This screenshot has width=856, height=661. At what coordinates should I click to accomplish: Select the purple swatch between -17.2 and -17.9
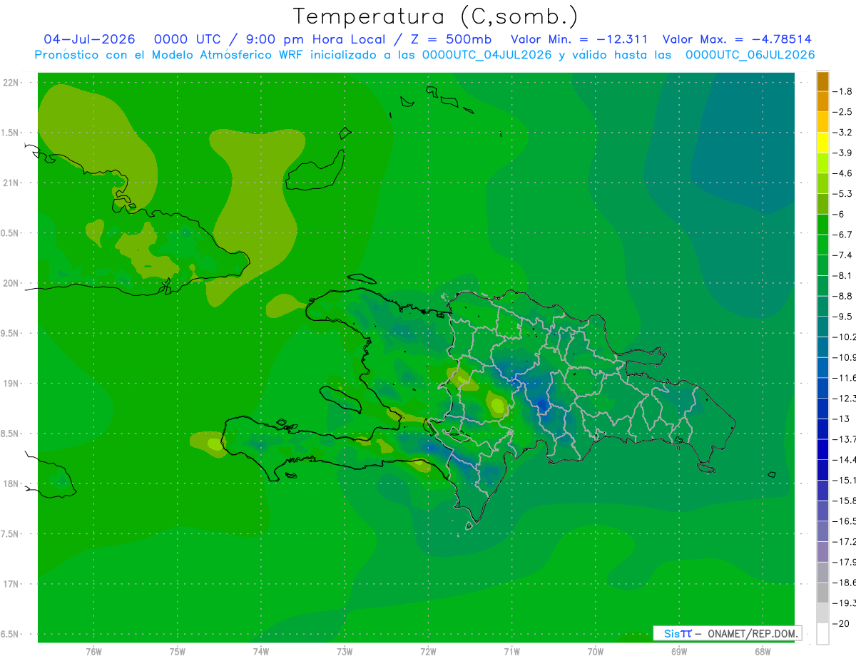click(x=822, y=551)
